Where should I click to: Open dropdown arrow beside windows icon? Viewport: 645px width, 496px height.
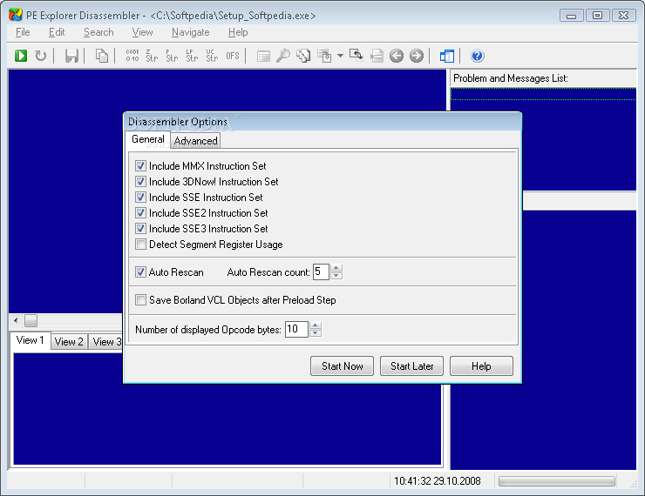point(340,56)
